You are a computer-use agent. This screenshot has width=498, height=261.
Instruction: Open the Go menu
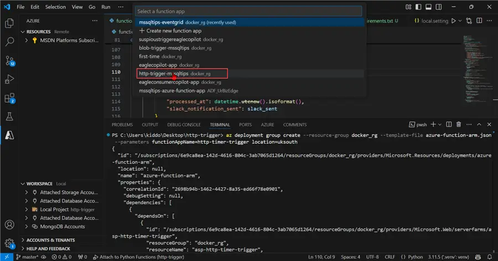[x=92, y=7]
